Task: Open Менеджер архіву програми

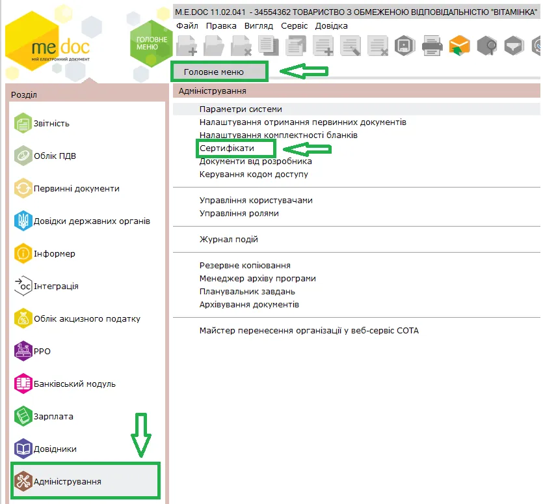Action: tap(258, 278)
